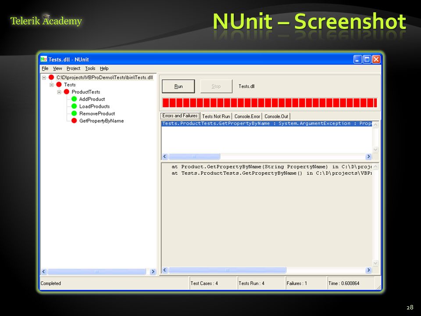Click tree panel scroll right arrow
This screenshot has height=316, width=421.
pyautogui.click(x=153, y=272)
